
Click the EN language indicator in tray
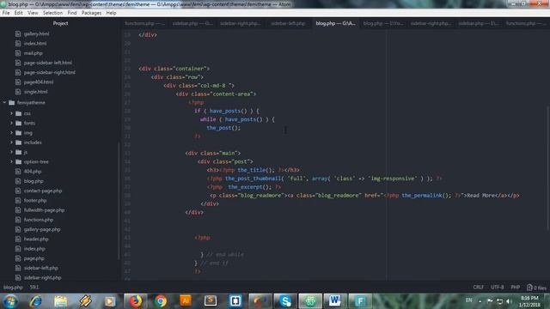468,300
